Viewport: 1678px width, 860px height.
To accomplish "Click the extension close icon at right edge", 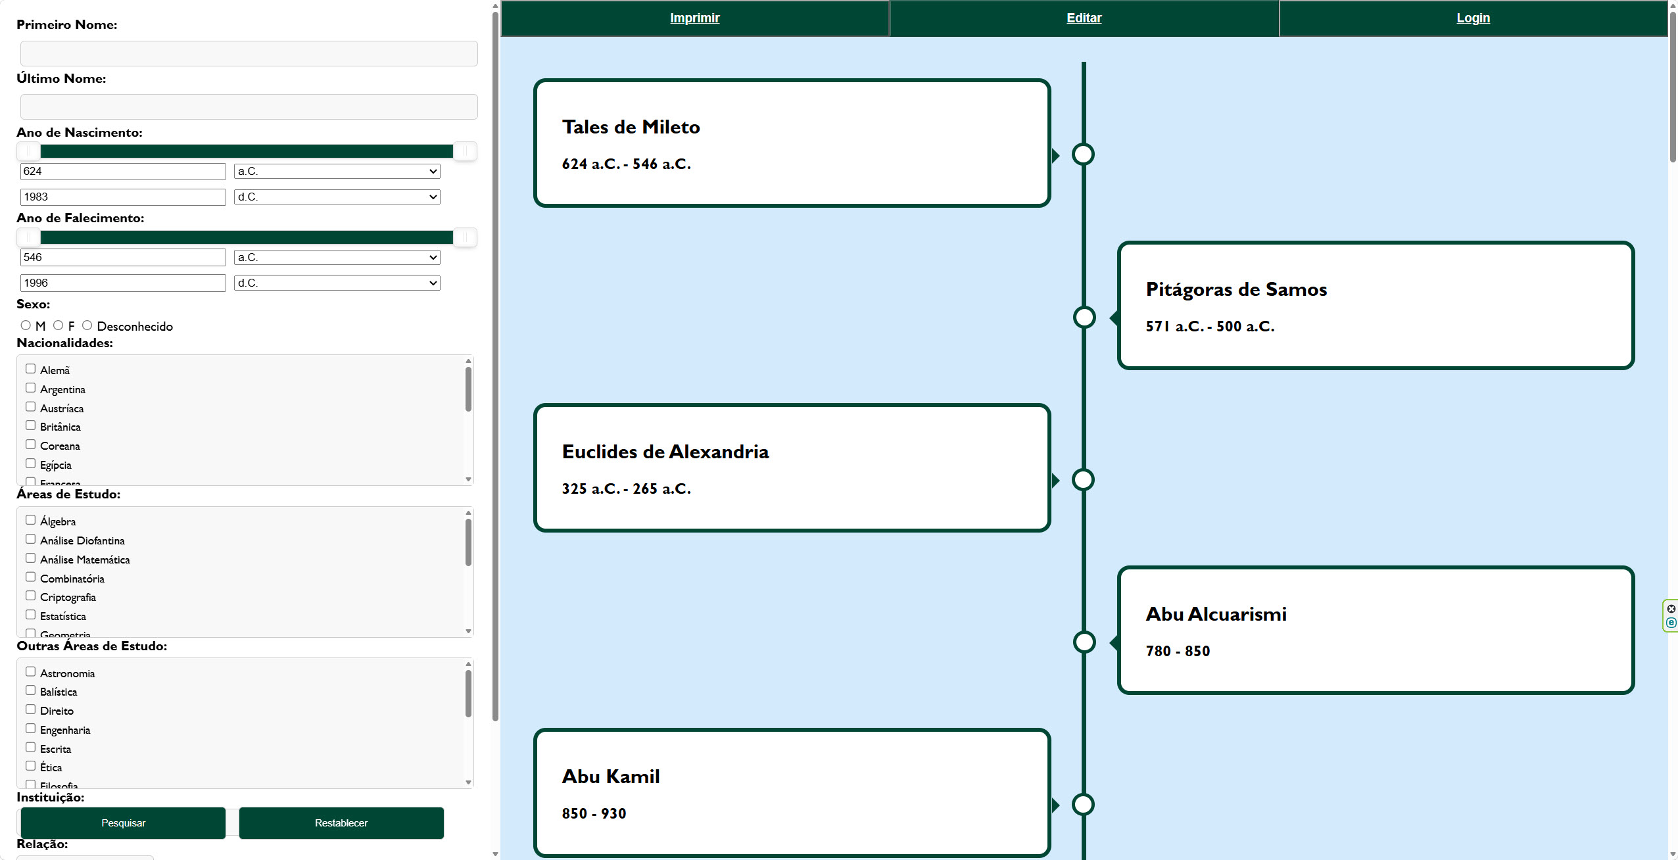I will (x=1671, y=609).
